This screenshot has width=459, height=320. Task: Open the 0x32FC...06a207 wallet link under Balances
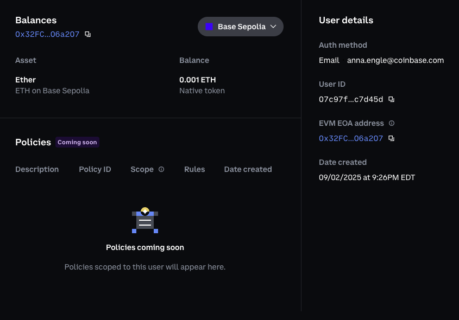tap(47, 34)
